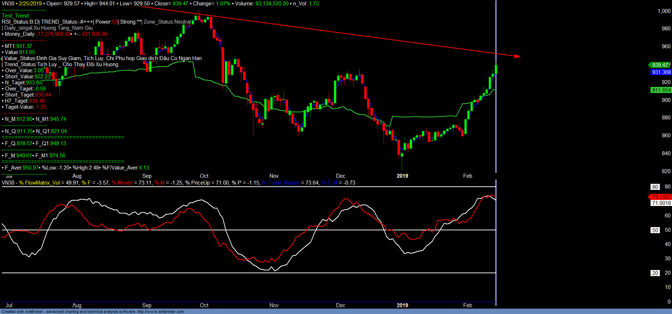Viewport: 672px width, 314px height.
Task: Click the blue % Trend_Money legend label
Action: [x=281, y=183]
